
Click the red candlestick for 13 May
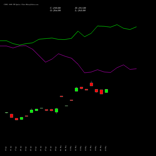click(x=81, y=88)
